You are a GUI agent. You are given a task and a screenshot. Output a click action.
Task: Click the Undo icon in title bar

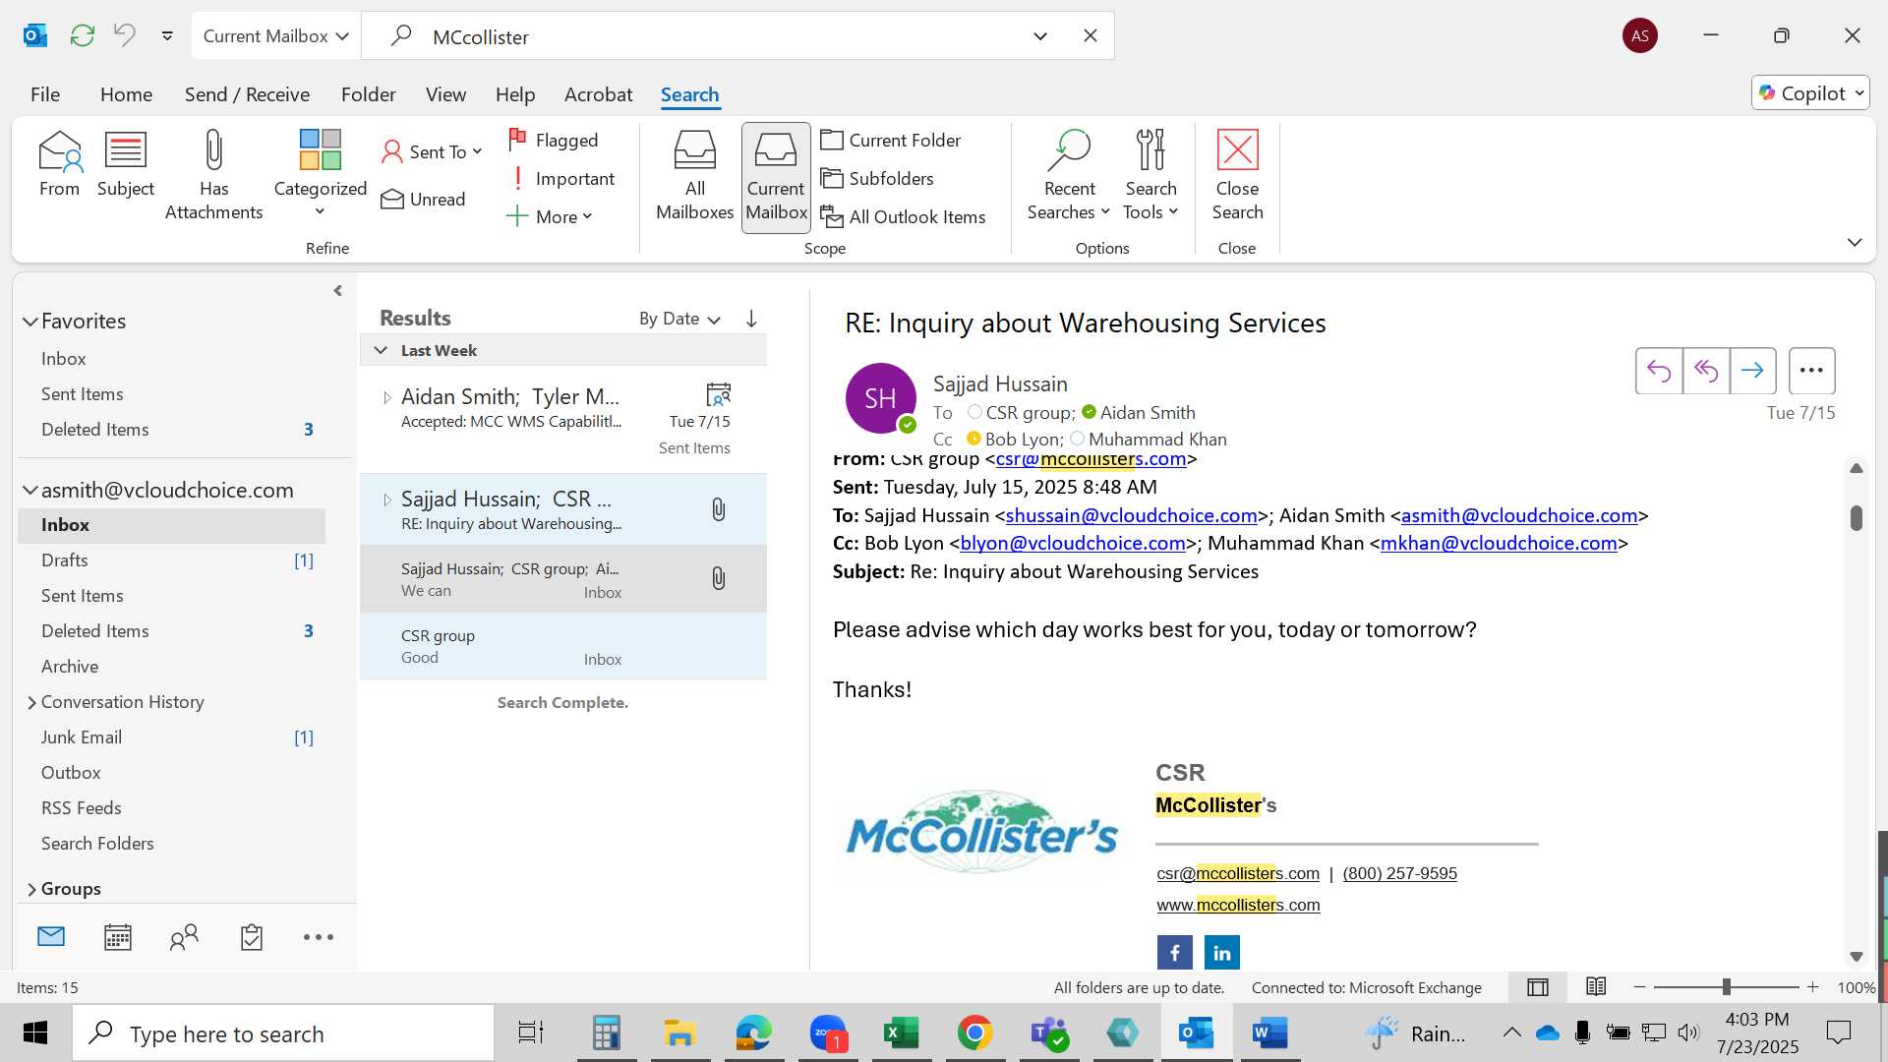124,35
